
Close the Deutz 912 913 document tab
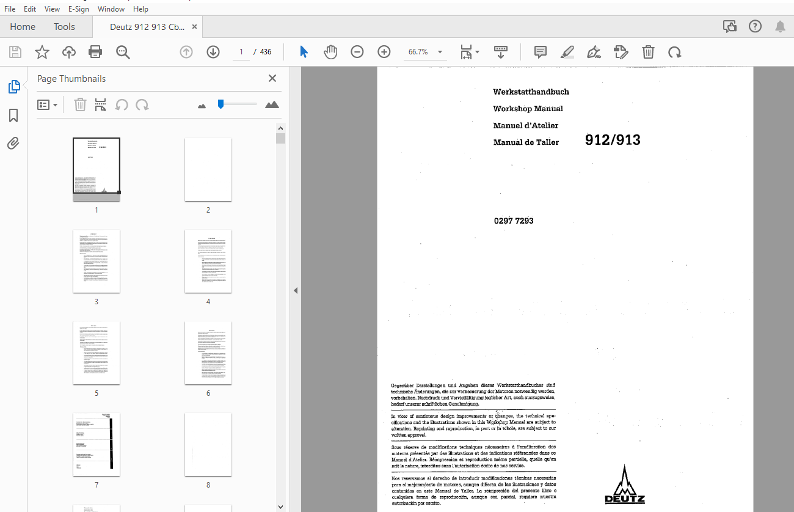coord(194,27)
